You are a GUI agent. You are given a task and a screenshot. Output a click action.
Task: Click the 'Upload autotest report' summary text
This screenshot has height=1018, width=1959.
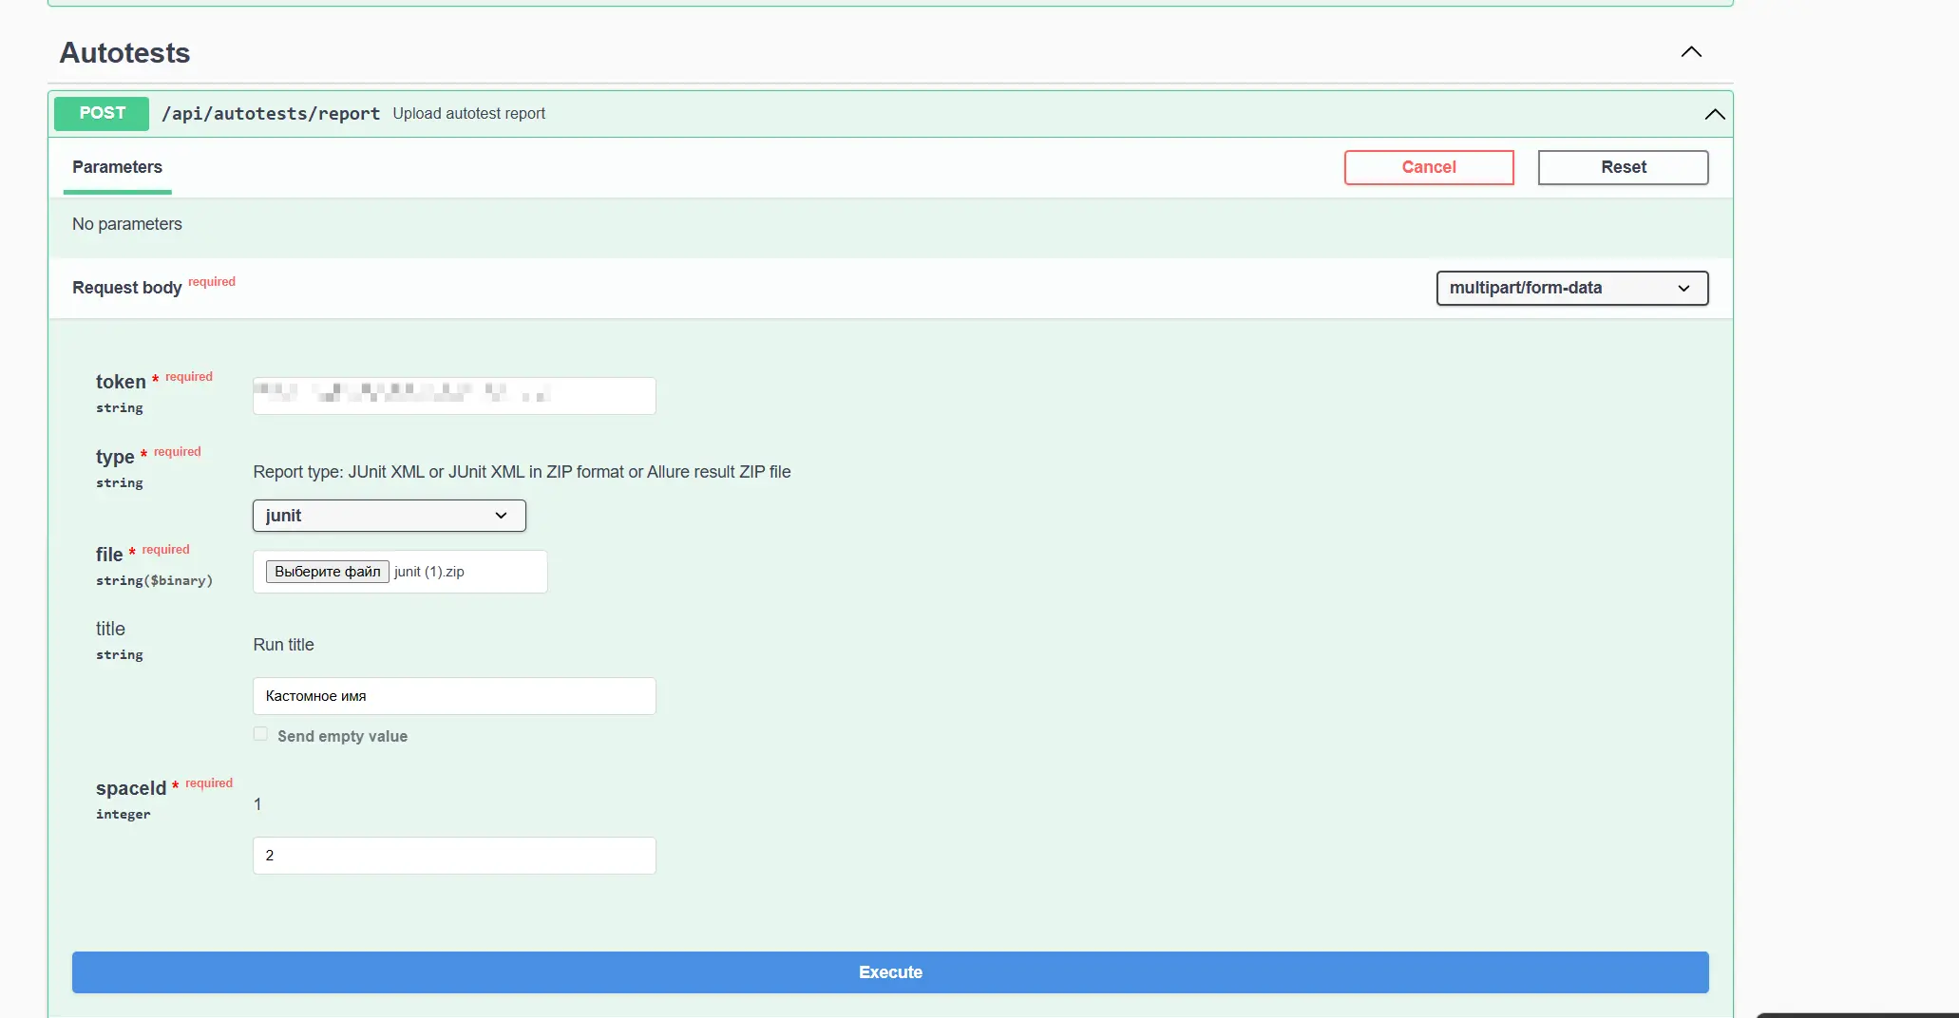click(468, 114)
